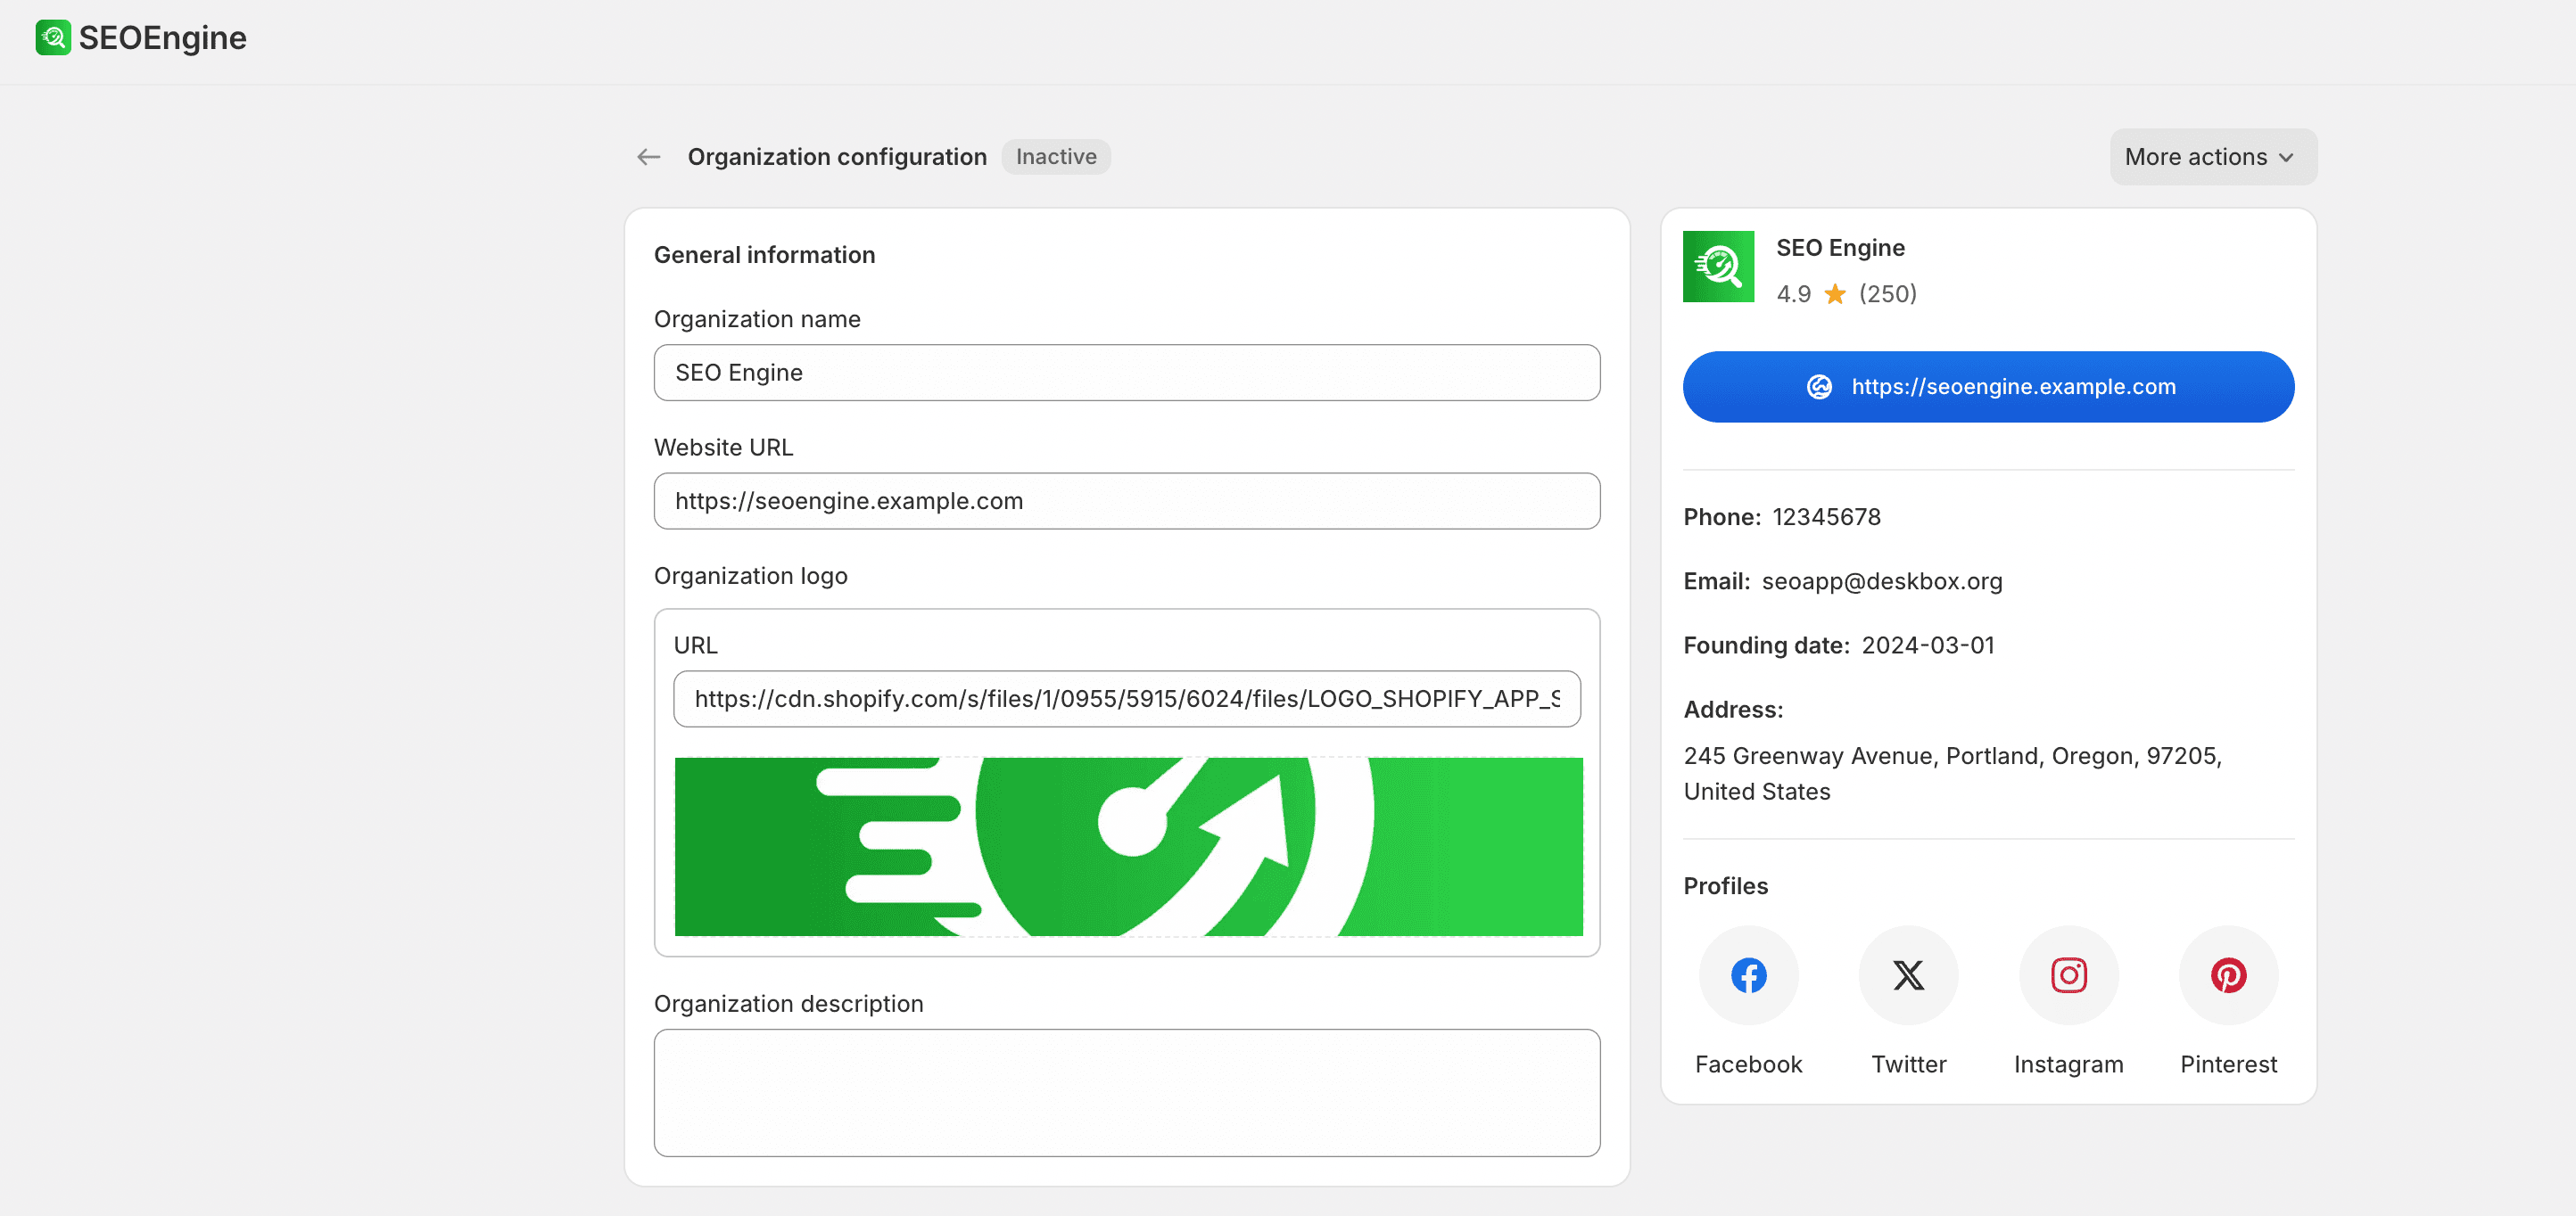The width and height of the screenshot is (2576, 1216).
Task: Click the organization logo URL field
Action: pos(1127,698)
